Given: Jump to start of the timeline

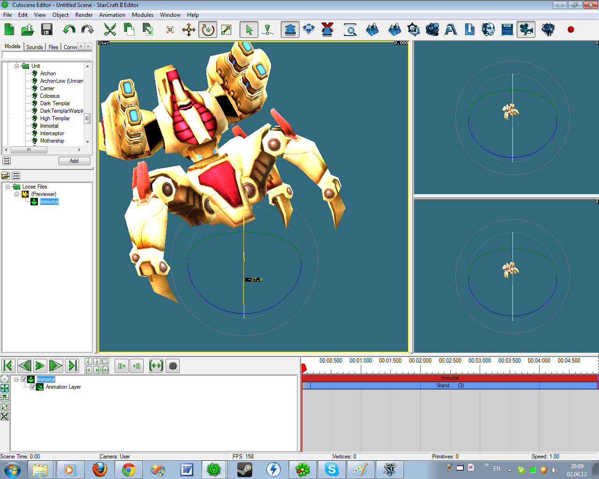Looking at the screenshot, I should pos(8,366).
